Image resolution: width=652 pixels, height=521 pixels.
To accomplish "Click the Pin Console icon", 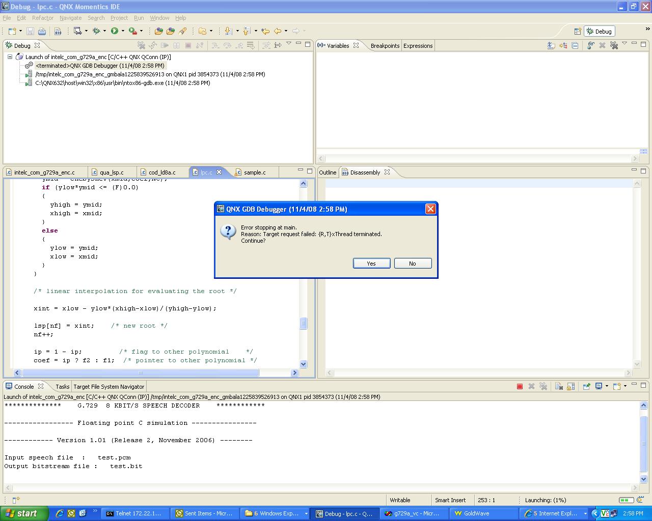I will point(586,387).
